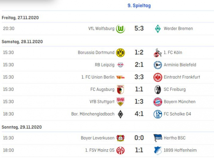Open the 1. FC Union Berlin team name
This screenshot has height=158, width=214.
(x=98, y=77)
